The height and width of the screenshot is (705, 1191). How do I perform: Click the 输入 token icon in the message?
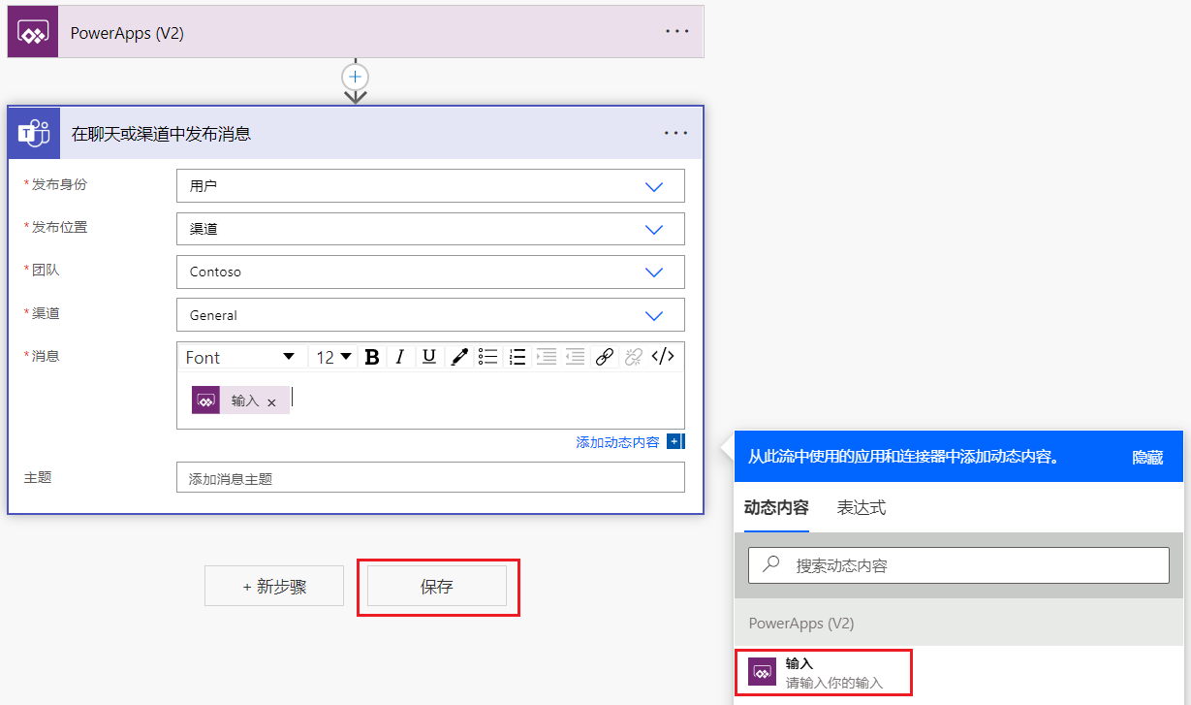tap(205, 400)
